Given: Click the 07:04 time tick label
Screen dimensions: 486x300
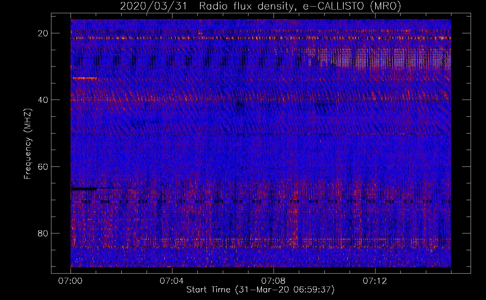Looking at the screenshot, I should coord(172,281).
